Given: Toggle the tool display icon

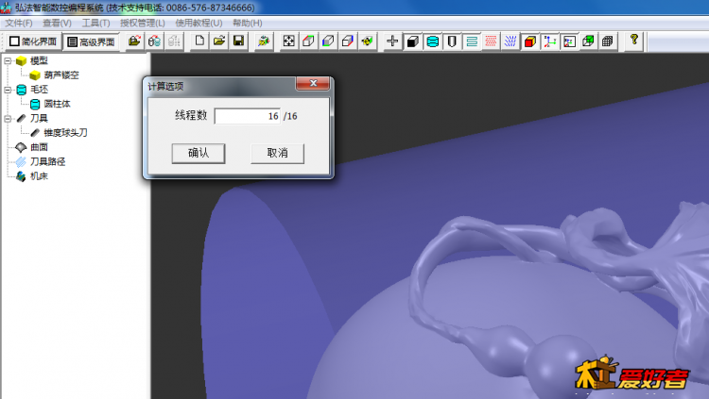Looking at the screenshot, I should coord(452,42).
